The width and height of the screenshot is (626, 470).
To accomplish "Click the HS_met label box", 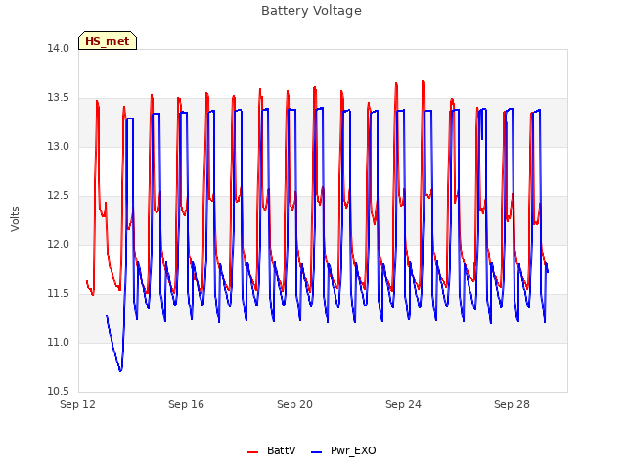I will coord(108,41).
